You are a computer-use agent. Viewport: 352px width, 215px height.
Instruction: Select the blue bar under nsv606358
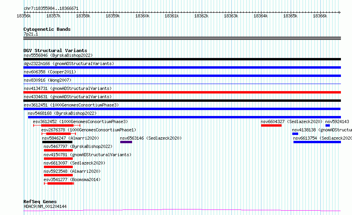point(182,76)
